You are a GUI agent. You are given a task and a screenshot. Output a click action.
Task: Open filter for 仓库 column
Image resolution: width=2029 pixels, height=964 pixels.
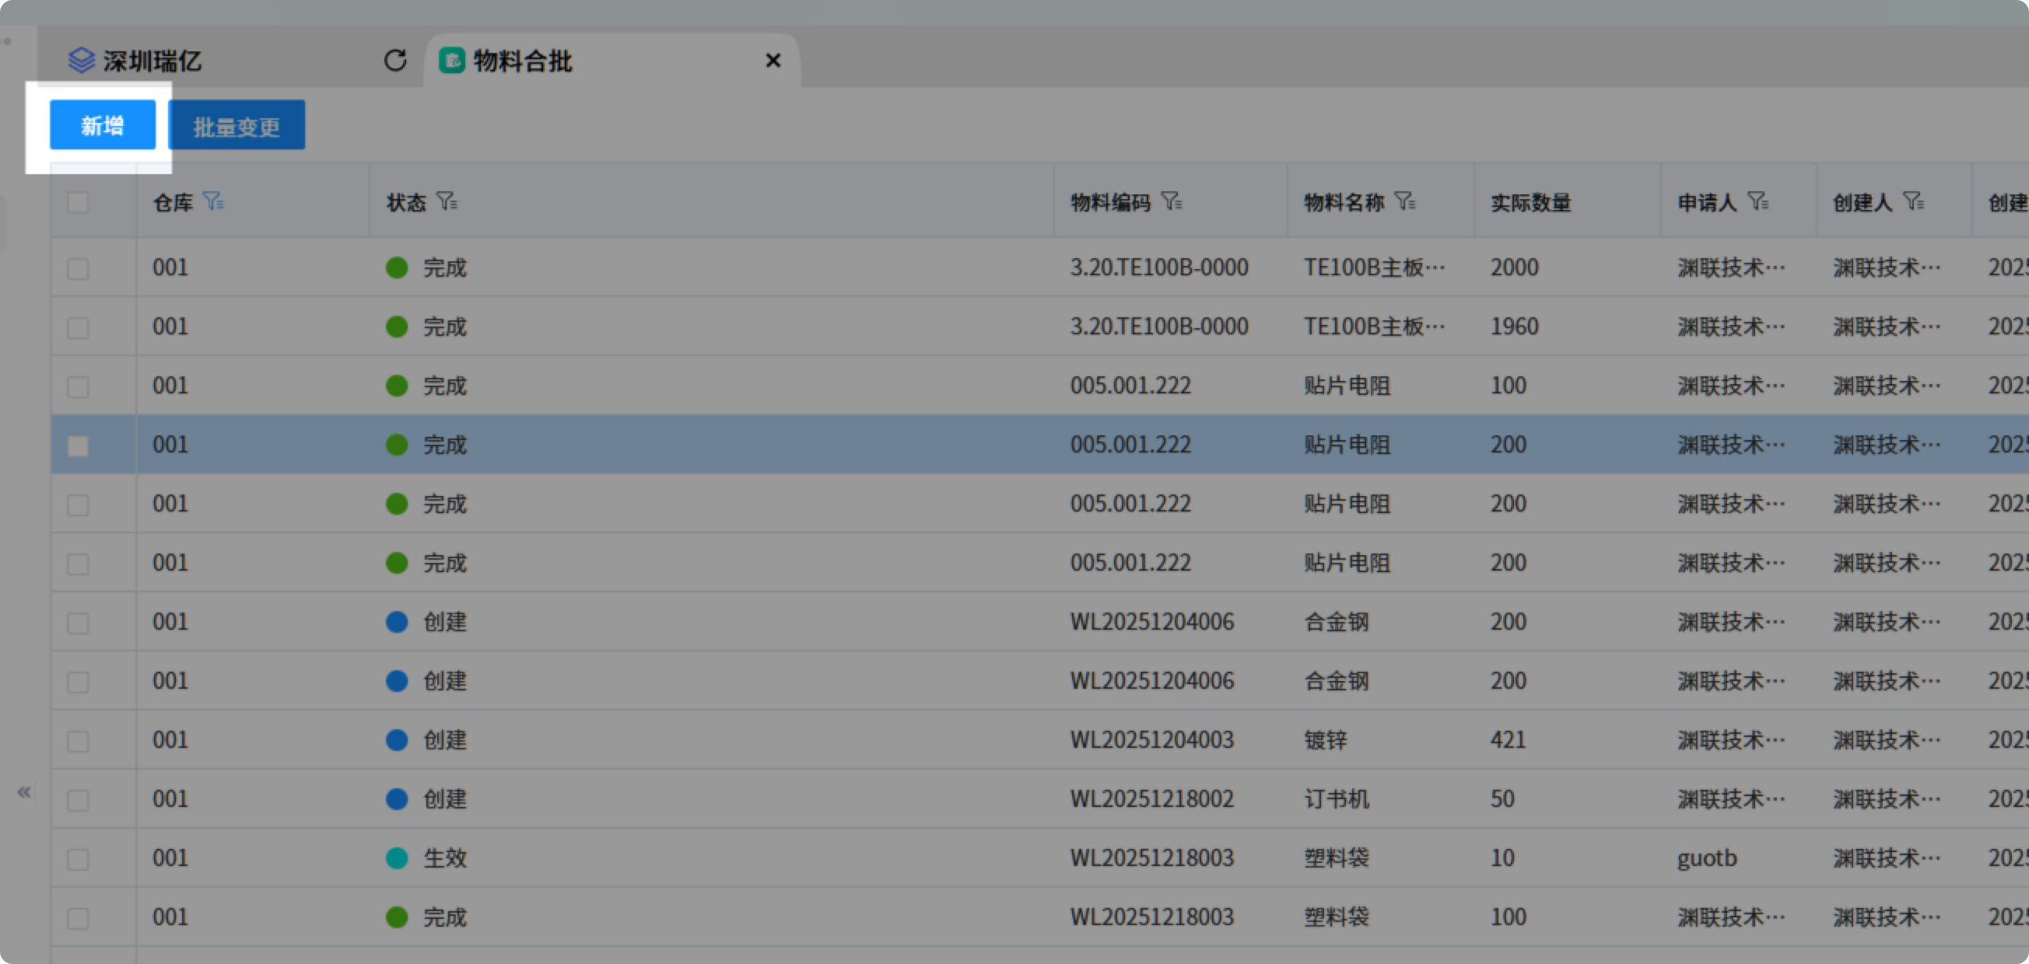pyautogui.click(x=213, y=201)
